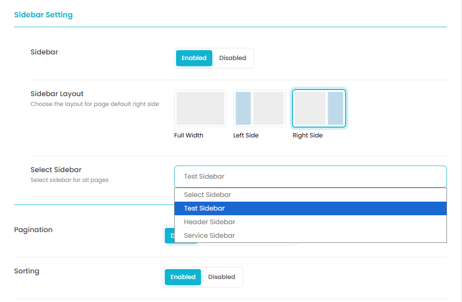Click the 'Full Width' caption text
Image resolution: width=462 pixels, height=302 pixels.
tap(189, 136)
